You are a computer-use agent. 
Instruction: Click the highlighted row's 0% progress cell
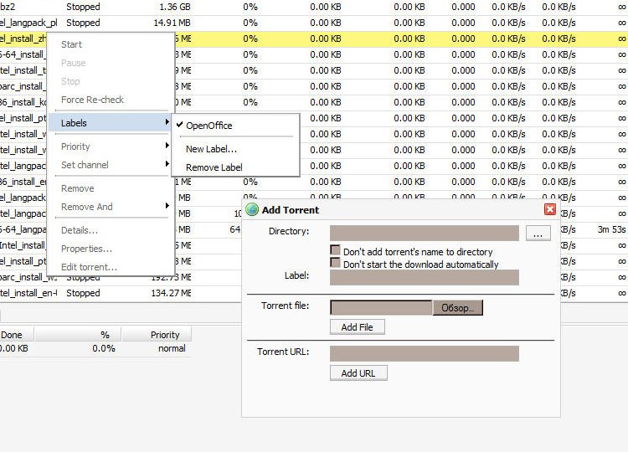(x=250, y=39)
